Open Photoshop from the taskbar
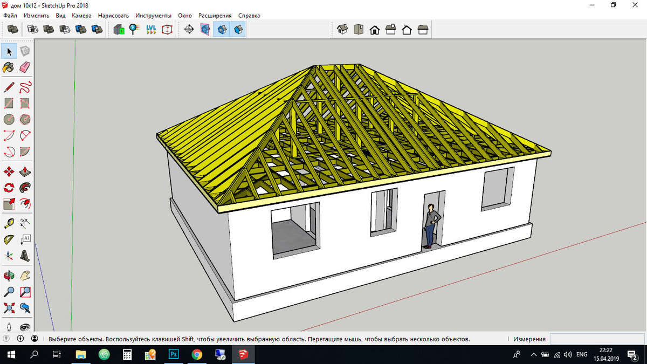 (174, 355)
